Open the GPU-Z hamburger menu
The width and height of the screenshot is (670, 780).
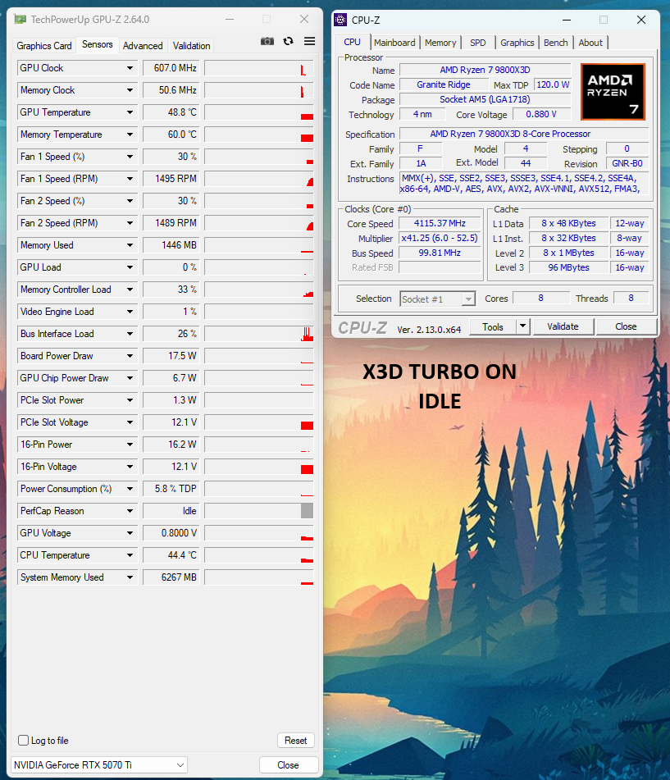tap(309, 42)
